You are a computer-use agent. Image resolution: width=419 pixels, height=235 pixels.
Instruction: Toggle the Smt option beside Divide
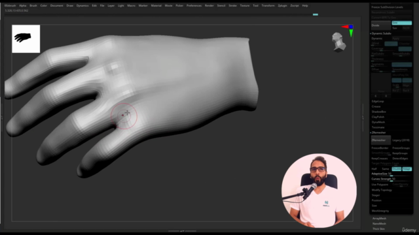(401, 23)
